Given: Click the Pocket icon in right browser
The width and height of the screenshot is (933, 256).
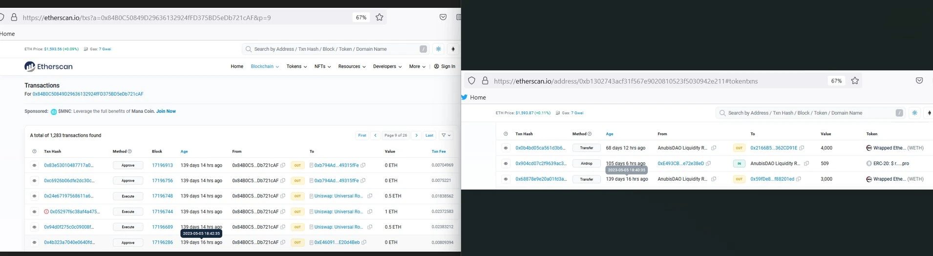Looking at the screenshot, I should coord(919,81).
